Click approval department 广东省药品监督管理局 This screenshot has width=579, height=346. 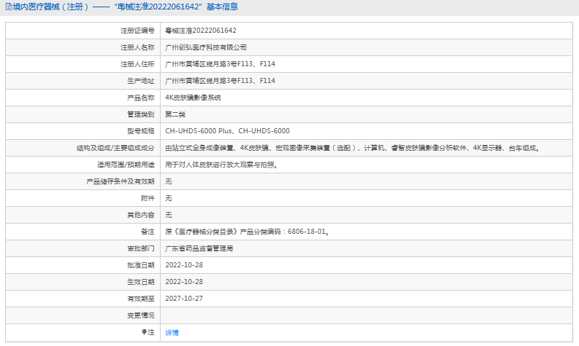coord(199,248)
